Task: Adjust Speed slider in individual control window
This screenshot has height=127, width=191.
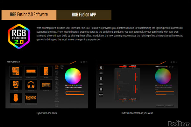Action: coord(165,91)
